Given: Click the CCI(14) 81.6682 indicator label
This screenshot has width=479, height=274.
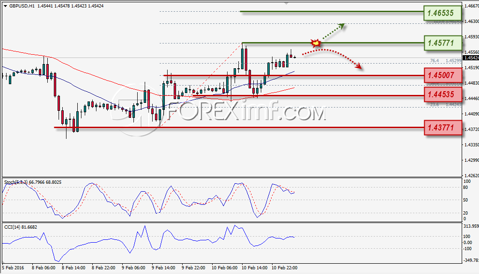Looking at the screenshot, I should pyautogui.click(x=21, y=227).
